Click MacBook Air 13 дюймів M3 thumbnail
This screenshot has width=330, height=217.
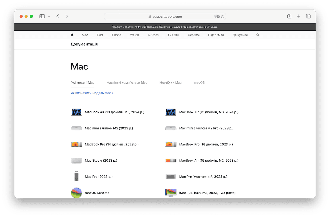(76, 112)
